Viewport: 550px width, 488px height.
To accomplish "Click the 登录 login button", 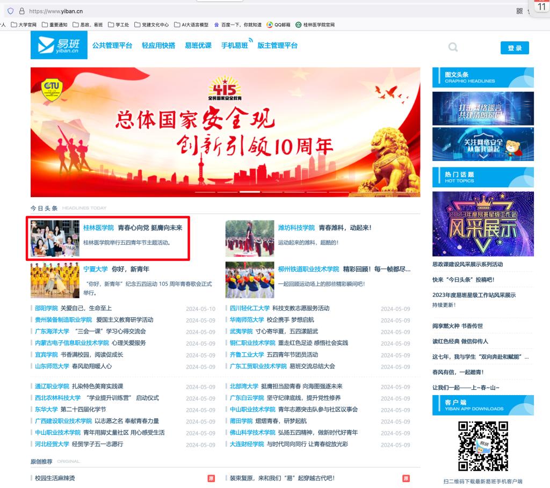I will click(x=515, y=48).
